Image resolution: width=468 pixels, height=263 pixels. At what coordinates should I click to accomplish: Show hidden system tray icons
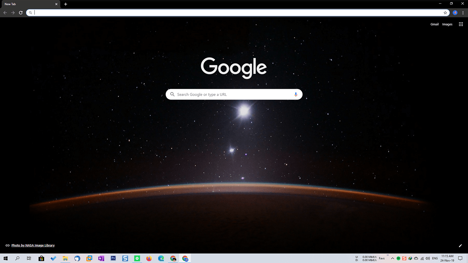[392, 258]
